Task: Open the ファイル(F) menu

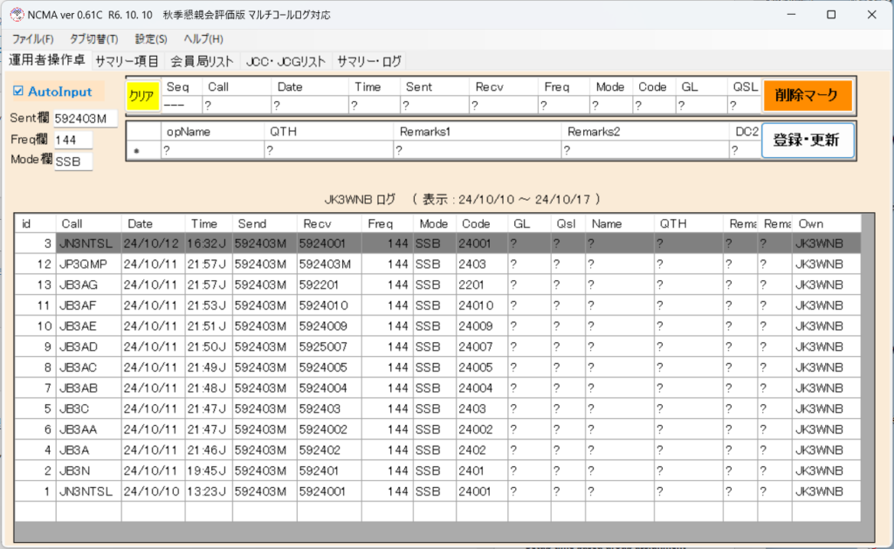Action: point(32,38)
